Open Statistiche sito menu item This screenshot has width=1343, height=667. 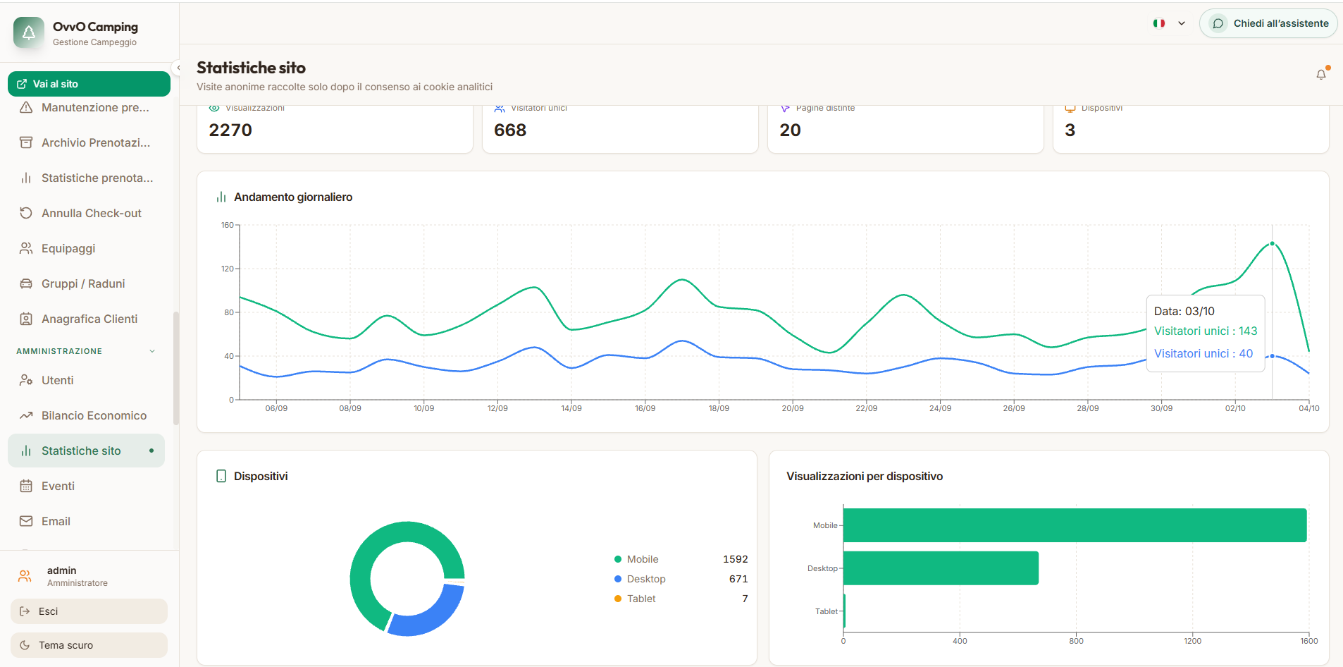pyautogui.click(x=86, y=451)
